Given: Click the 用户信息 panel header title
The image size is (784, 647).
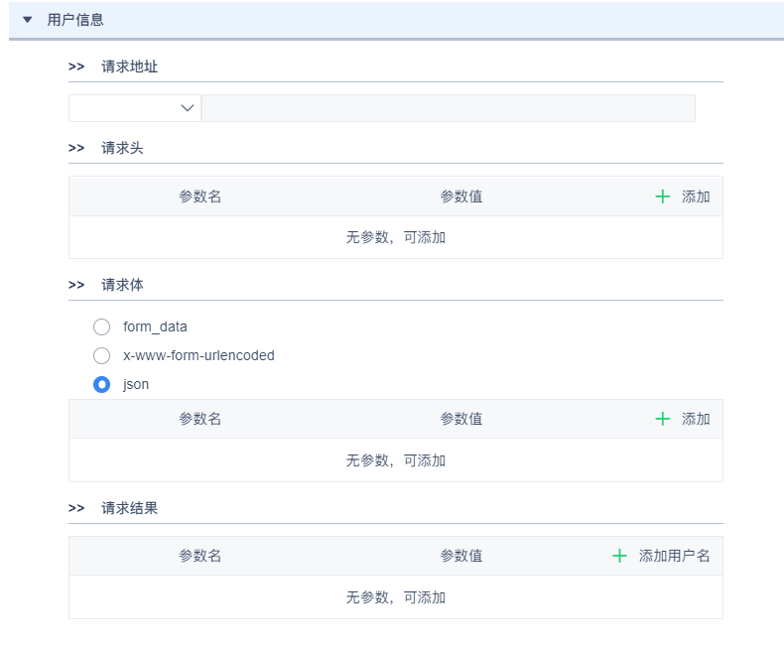Looking at the screenshot, I should (x=75, y=20).
